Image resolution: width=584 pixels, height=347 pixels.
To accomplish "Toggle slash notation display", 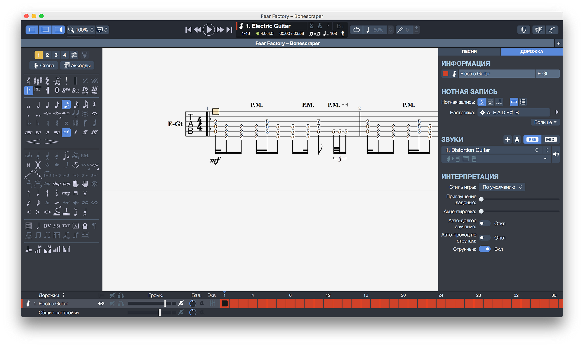I will (499, 102).
